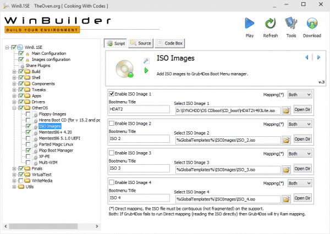Click the green run script arrow
The height and width of the screenshot is (234, 330).
tap(146, 70)
